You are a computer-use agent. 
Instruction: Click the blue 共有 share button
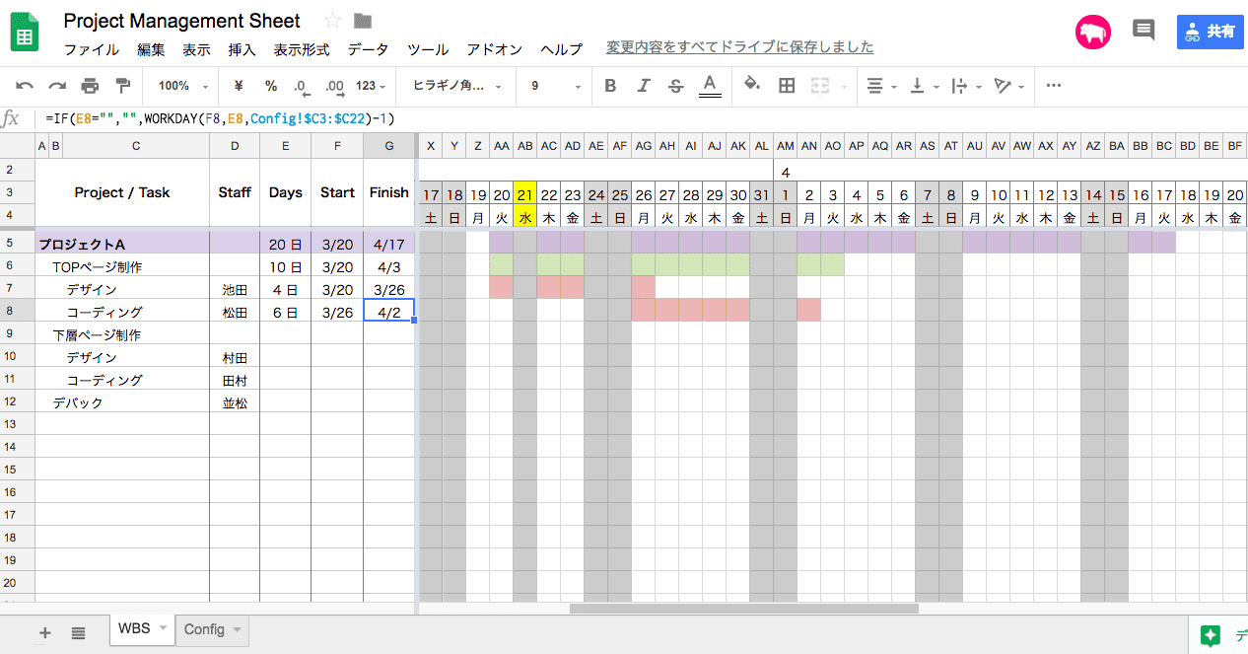(x=1210, y=32)
